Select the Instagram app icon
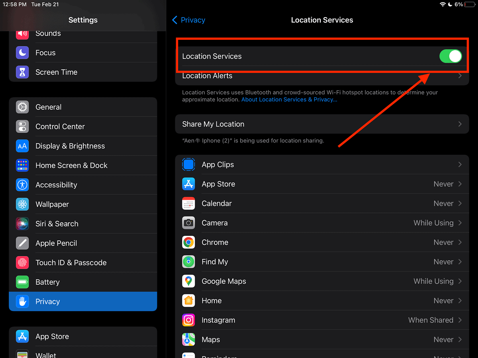Screen dimensions: 478x358 (x=188, y=320)
